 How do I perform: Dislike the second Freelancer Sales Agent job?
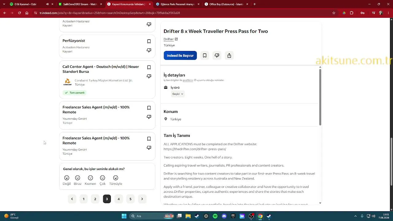coord(149,148)
